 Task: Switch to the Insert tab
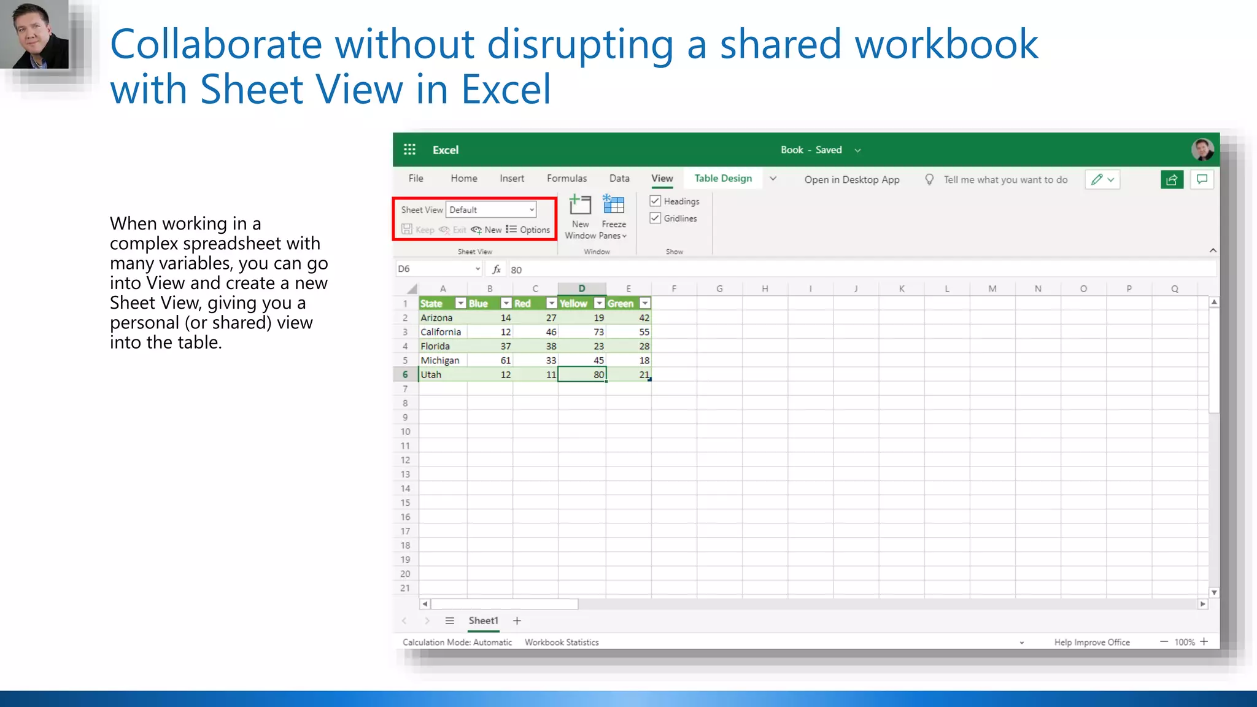(511, 178)
